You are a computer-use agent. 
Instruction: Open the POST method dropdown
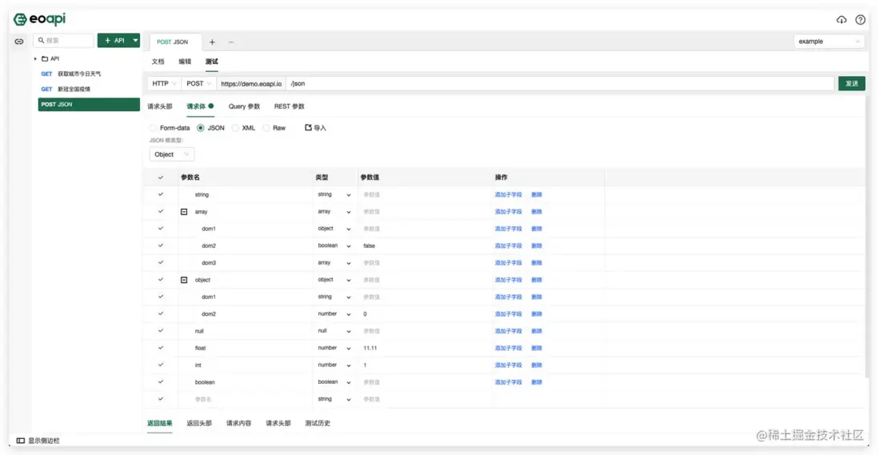click(x=199, y=83)
